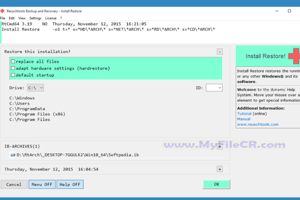Select the Softpedia.ib archive path row
This screenshot has height=200, width=300.
click(77, 155)
